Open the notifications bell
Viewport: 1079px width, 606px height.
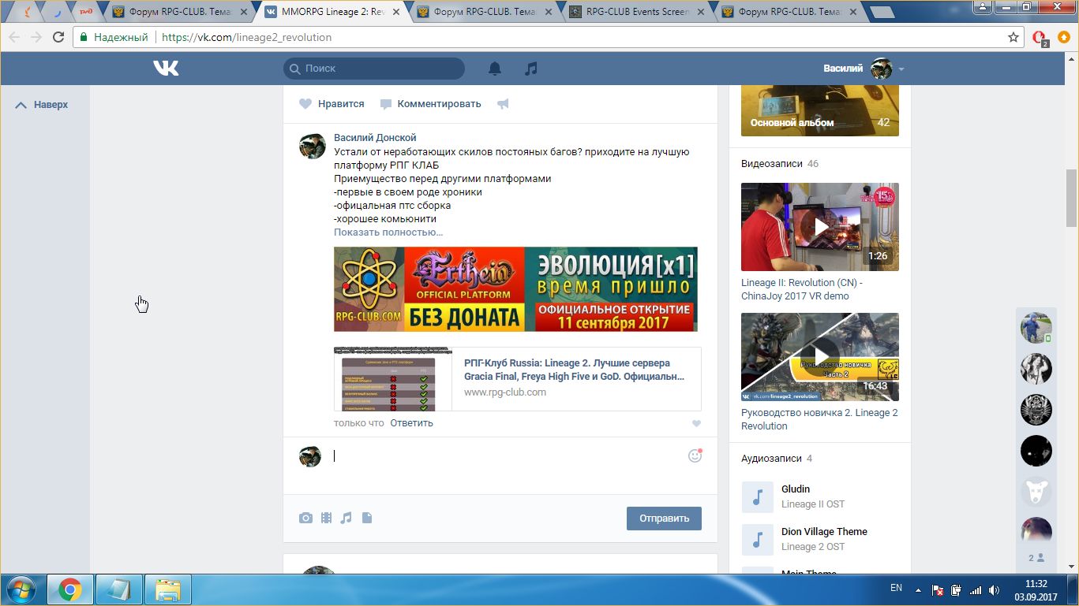pyautogui.click(x=495, y=69)
